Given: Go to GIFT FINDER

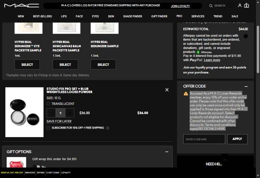Looking at the screenshot, I should pos(159,16).
